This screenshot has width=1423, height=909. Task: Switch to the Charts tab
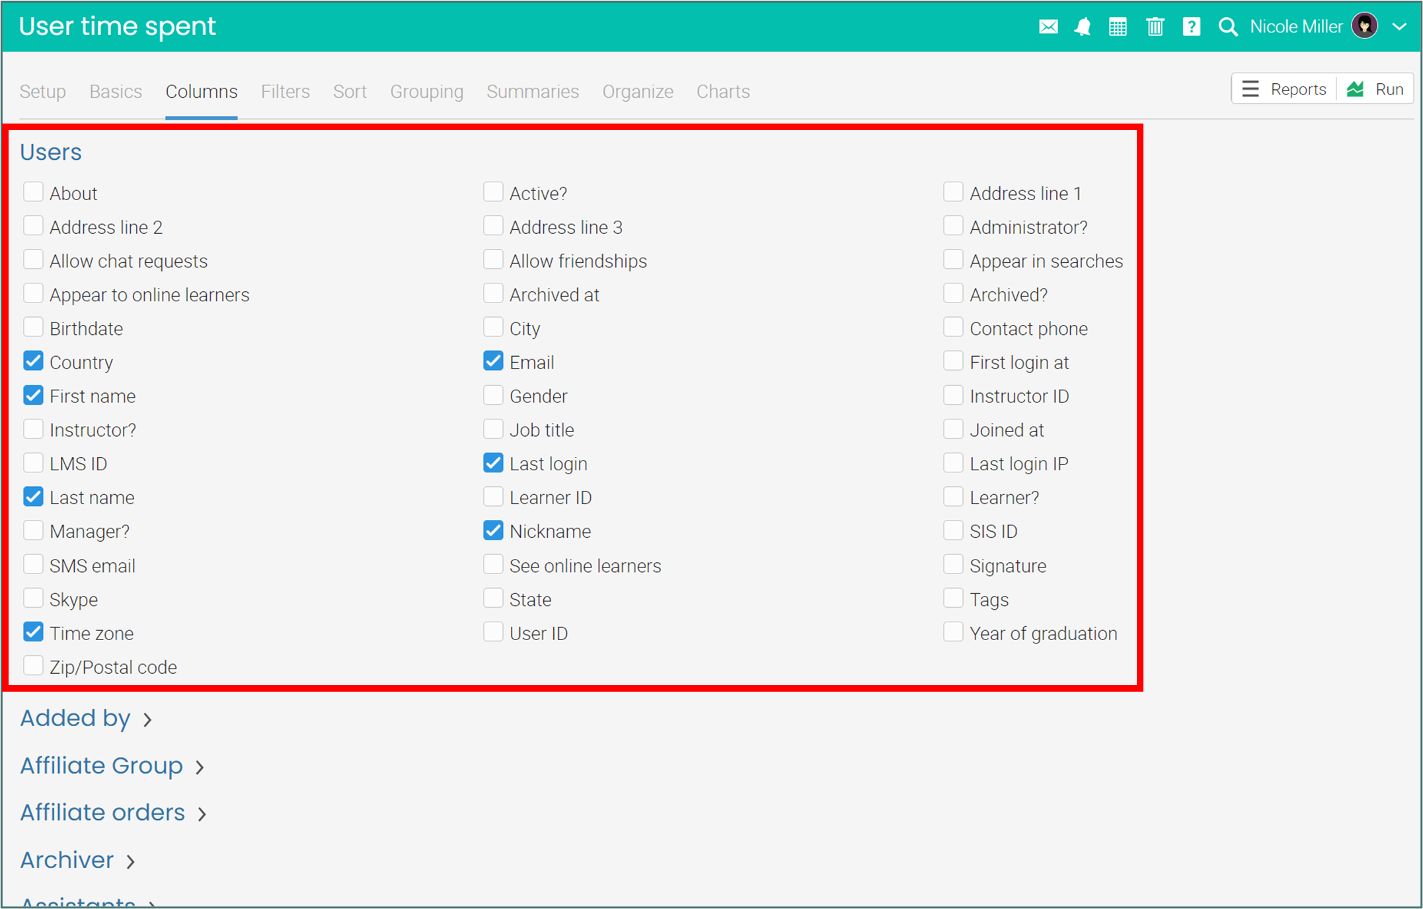coord(722,91)
